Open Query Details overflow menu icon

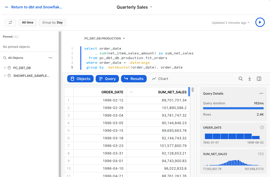point(261,93)
